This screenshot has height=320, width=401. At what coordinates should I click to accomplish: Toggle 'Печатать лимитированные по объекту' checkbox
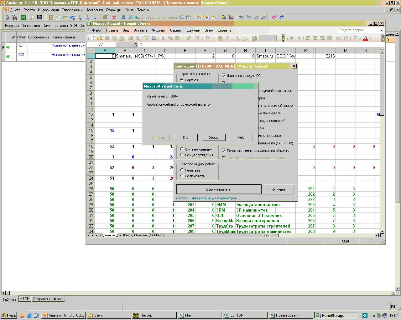click(224, 150)
